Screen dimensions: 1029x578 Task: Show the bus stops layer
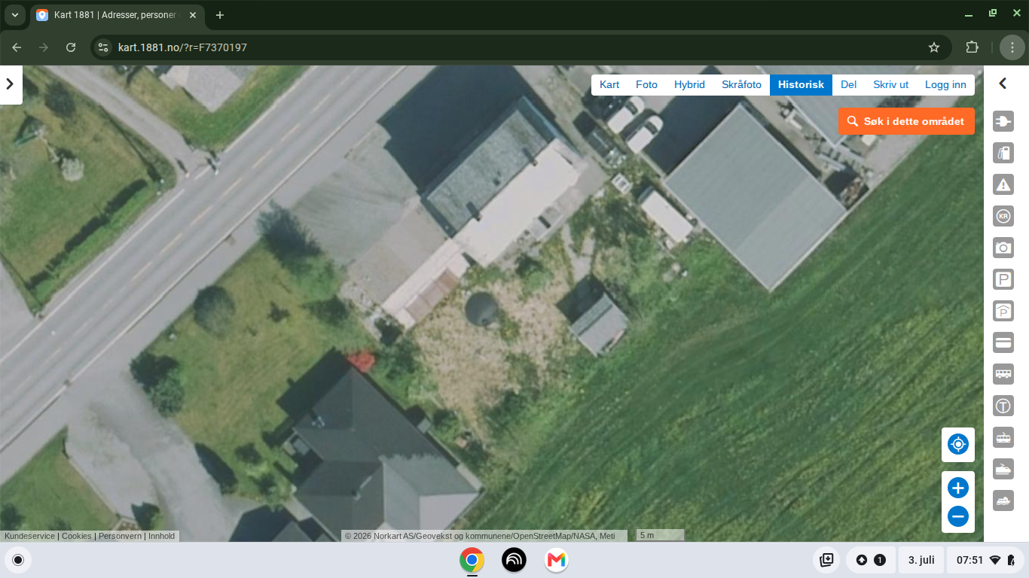tap(1003, 374)
